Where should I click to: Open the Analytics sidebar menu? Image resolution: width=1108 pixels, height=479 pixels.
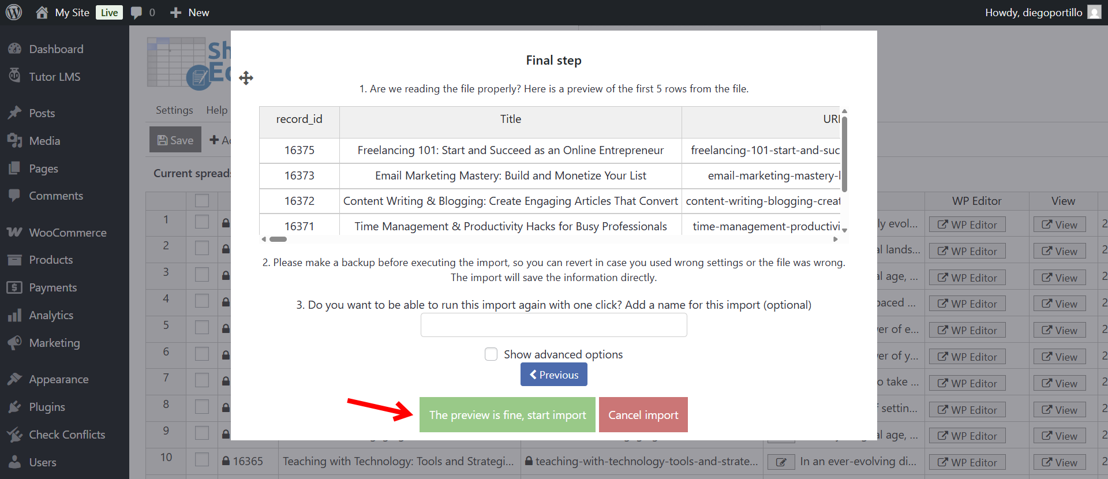(51, 315)
